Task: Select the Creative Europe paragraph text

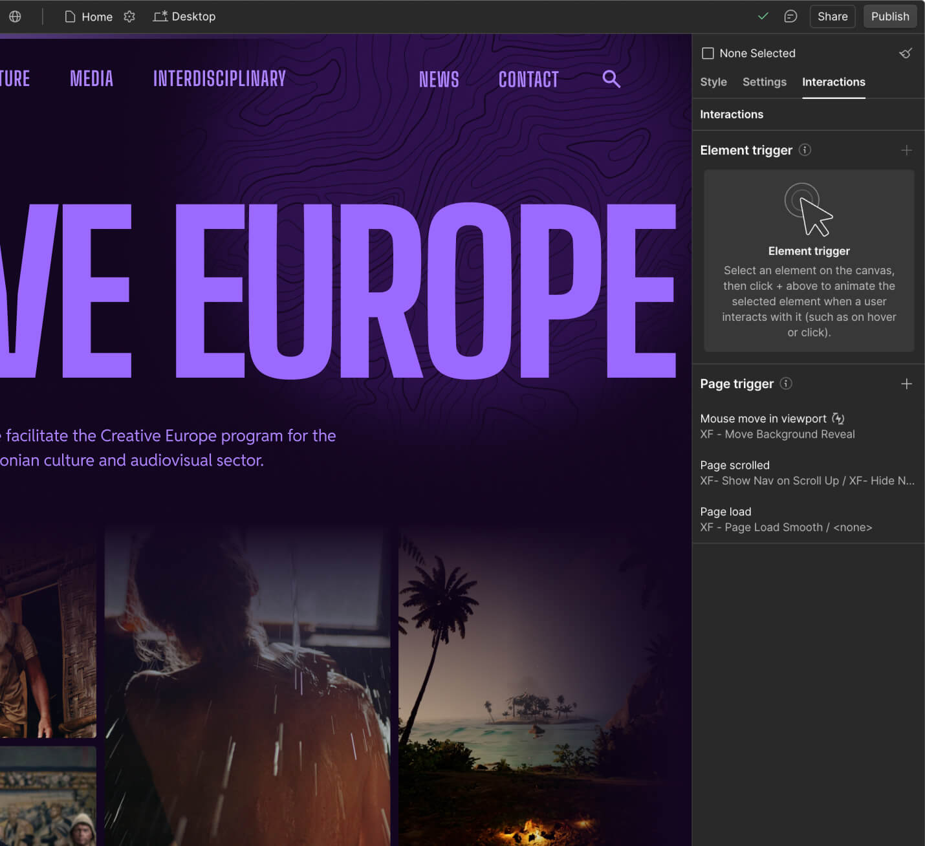Action: [x=168, y=448]
